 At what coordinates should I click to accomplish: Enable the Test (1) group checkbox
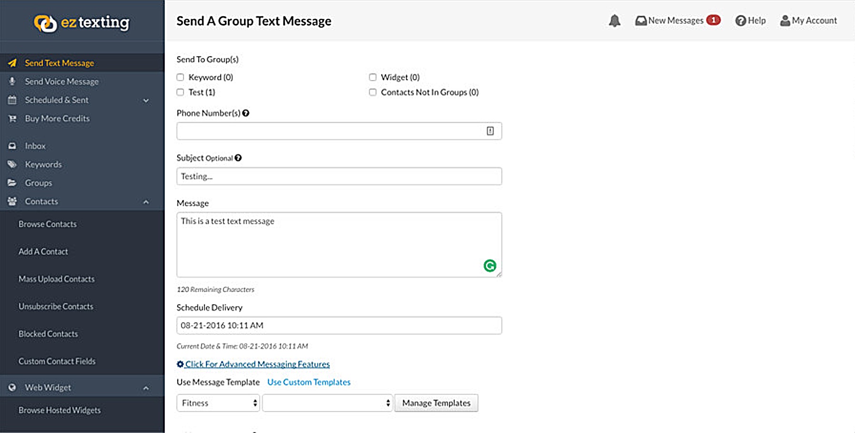pos(180,92)
